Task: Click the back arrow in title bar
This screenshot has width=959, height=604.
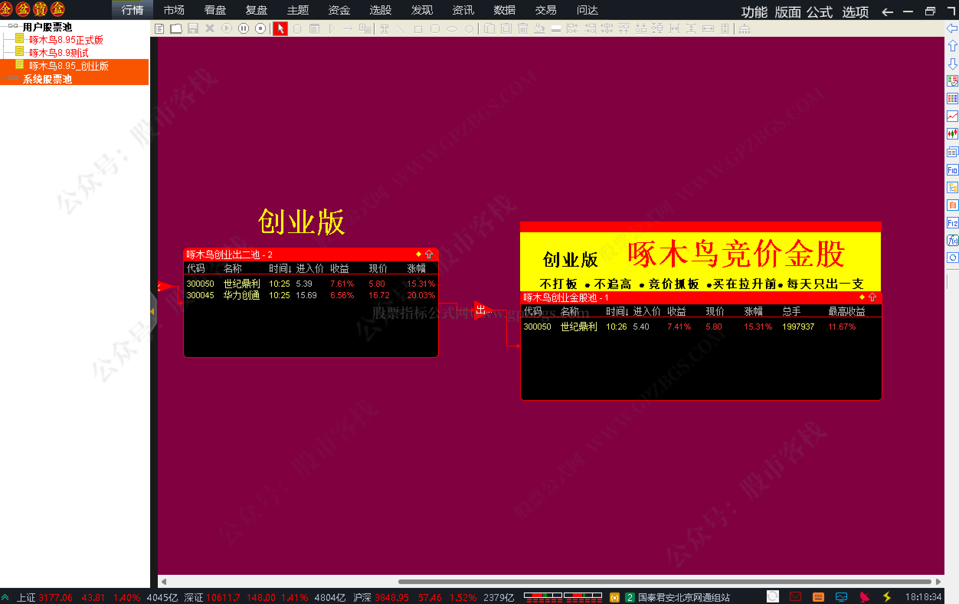Action: 887,12
